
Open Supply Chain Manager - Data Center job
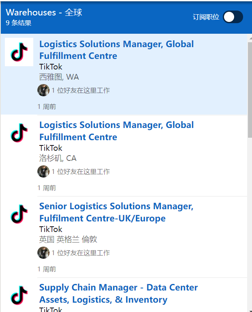(x=118, y=293)
